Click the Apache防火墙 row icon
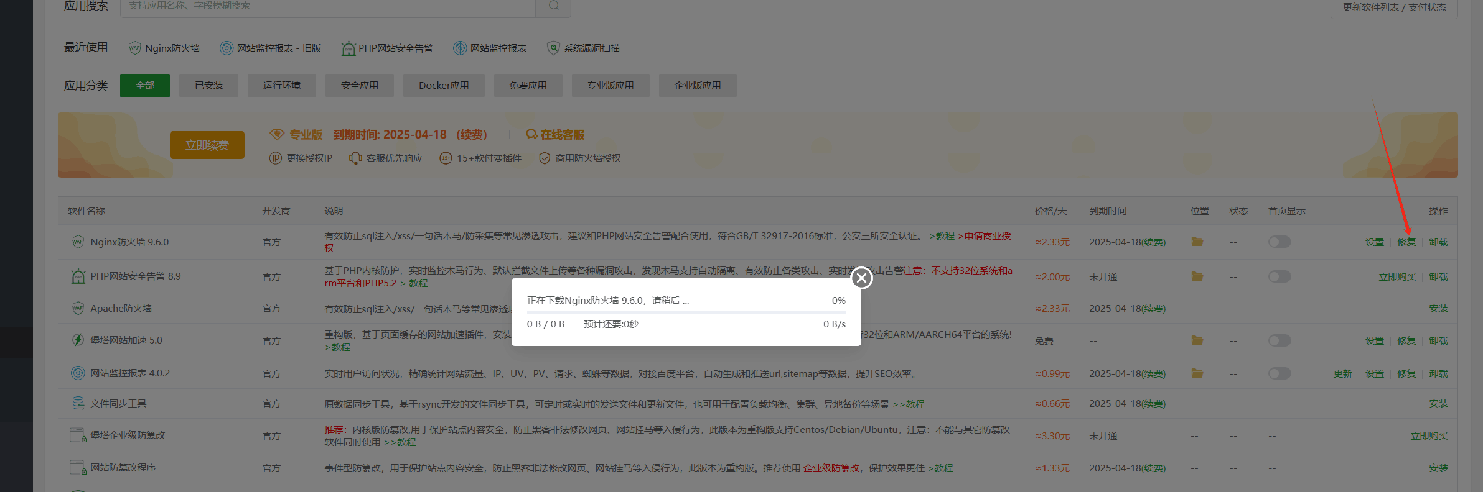 coord(78,308)
